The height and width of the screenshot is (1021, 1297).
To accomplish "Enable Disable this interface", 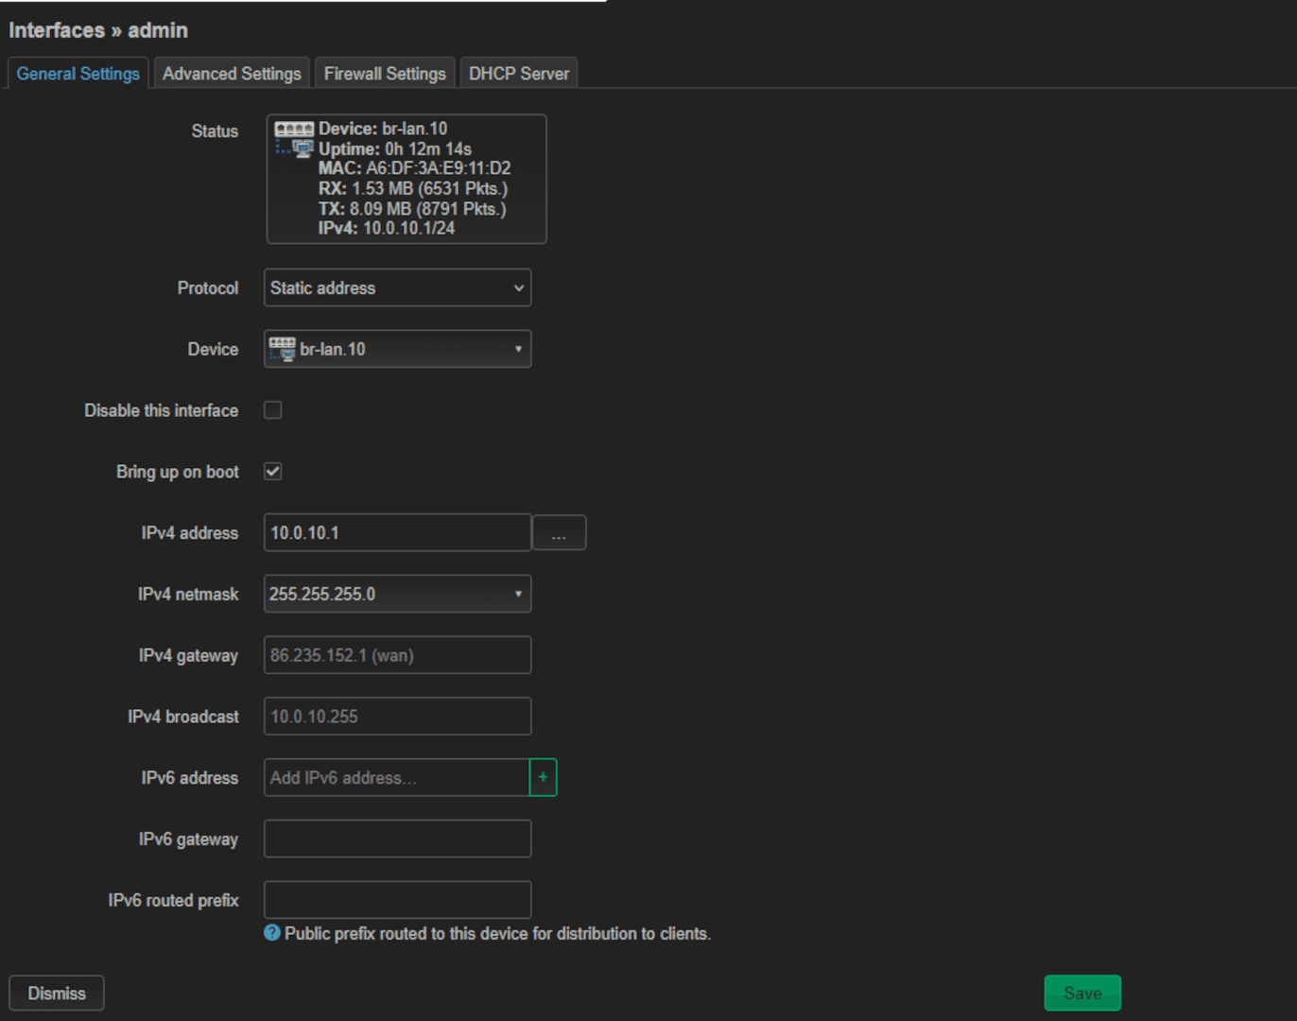I will [272, 409].
